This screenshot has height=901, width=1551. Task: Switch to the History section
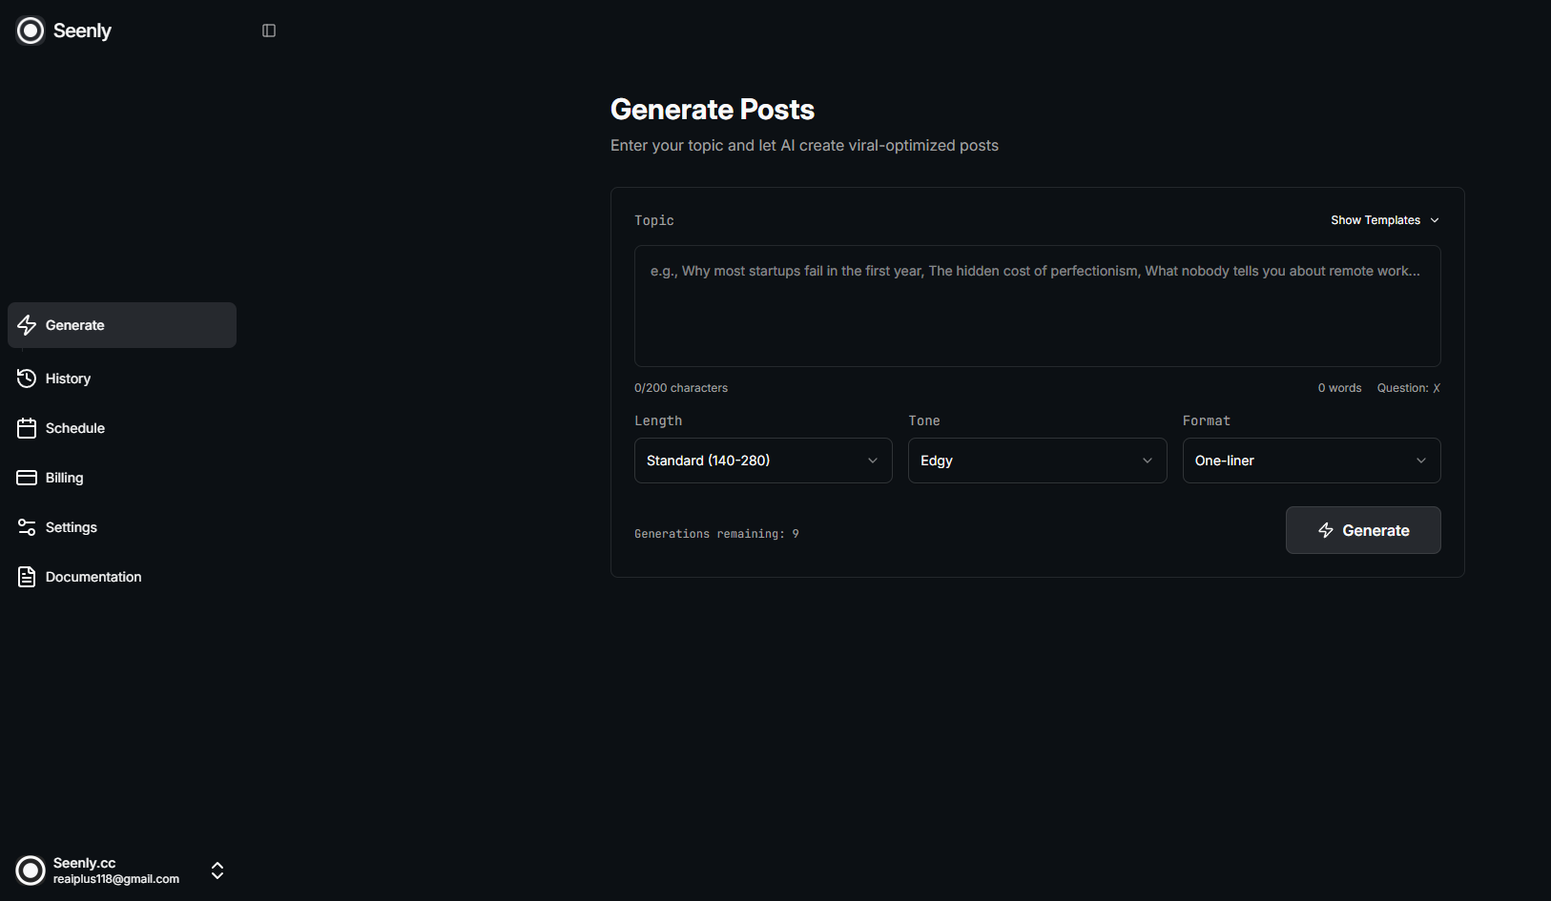coord(68,379)
